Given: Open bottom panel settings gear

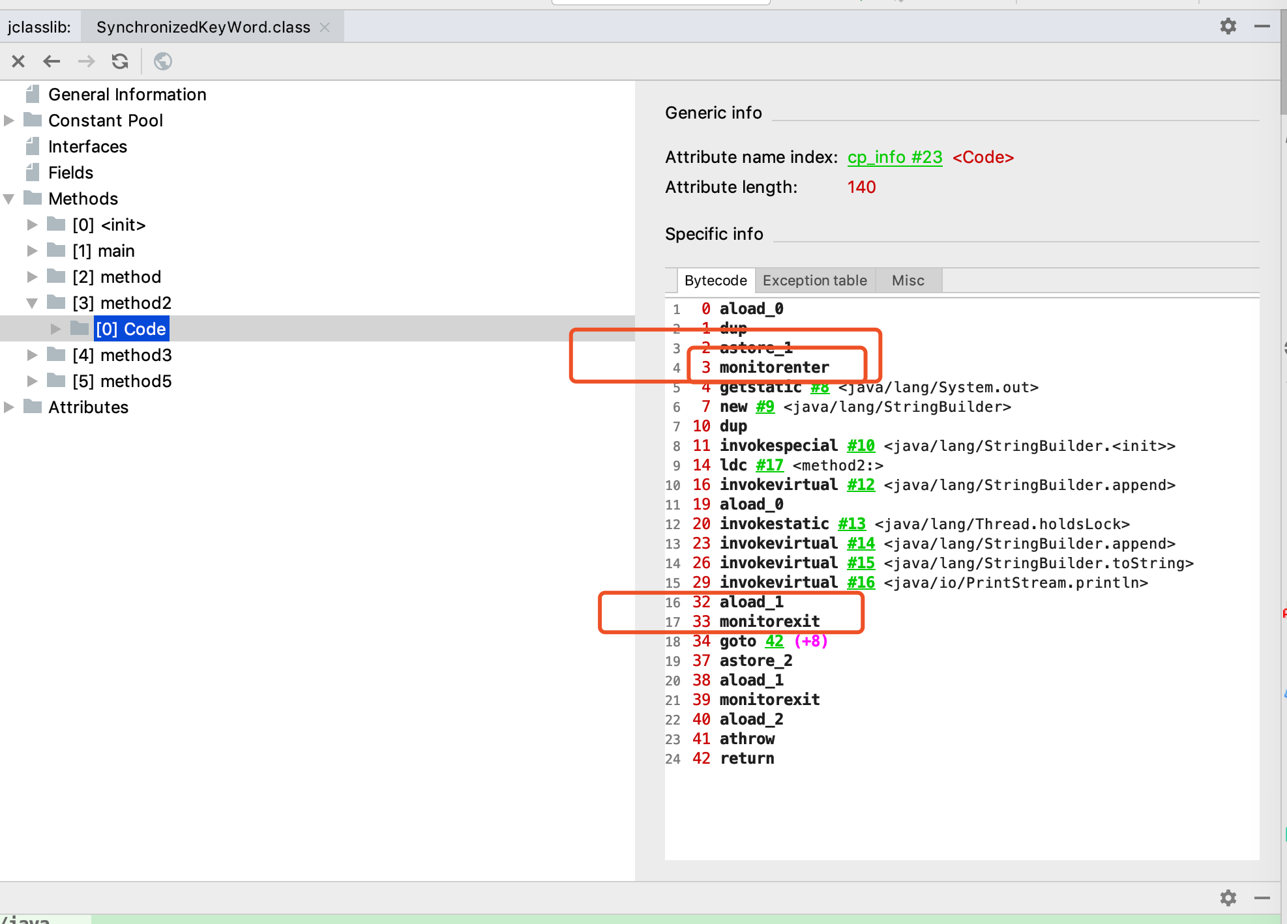Looking at the screenshot, I should [1228, 898].
